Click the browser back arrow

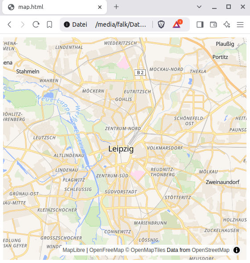click(x=9, y=24)
